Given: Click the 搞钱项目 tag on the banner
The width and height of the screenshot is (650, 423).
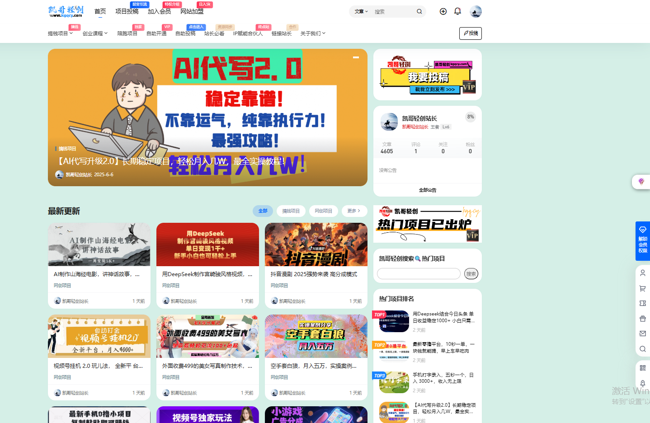Looking at the screenshot, I should pyautogui.click(x=67, y=149).
